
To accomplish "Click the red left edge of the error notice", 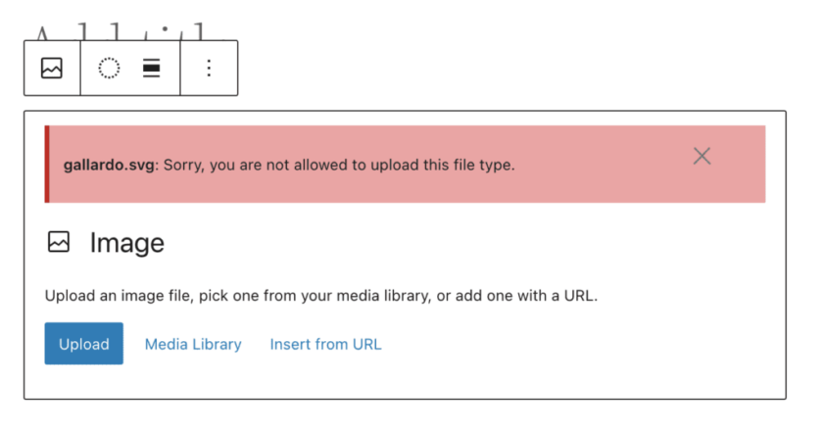I will click(x=47, y=165).
